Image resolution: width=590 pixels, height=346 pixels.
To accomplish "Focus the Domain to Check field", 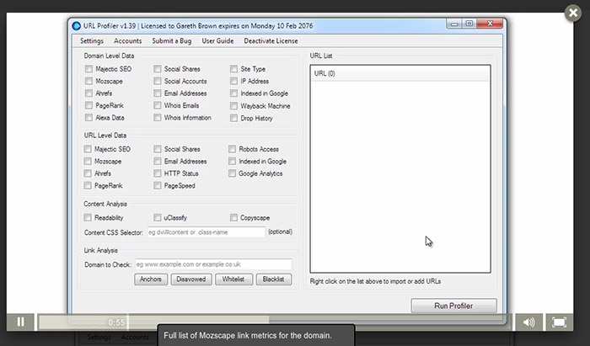I will point(213,264).
